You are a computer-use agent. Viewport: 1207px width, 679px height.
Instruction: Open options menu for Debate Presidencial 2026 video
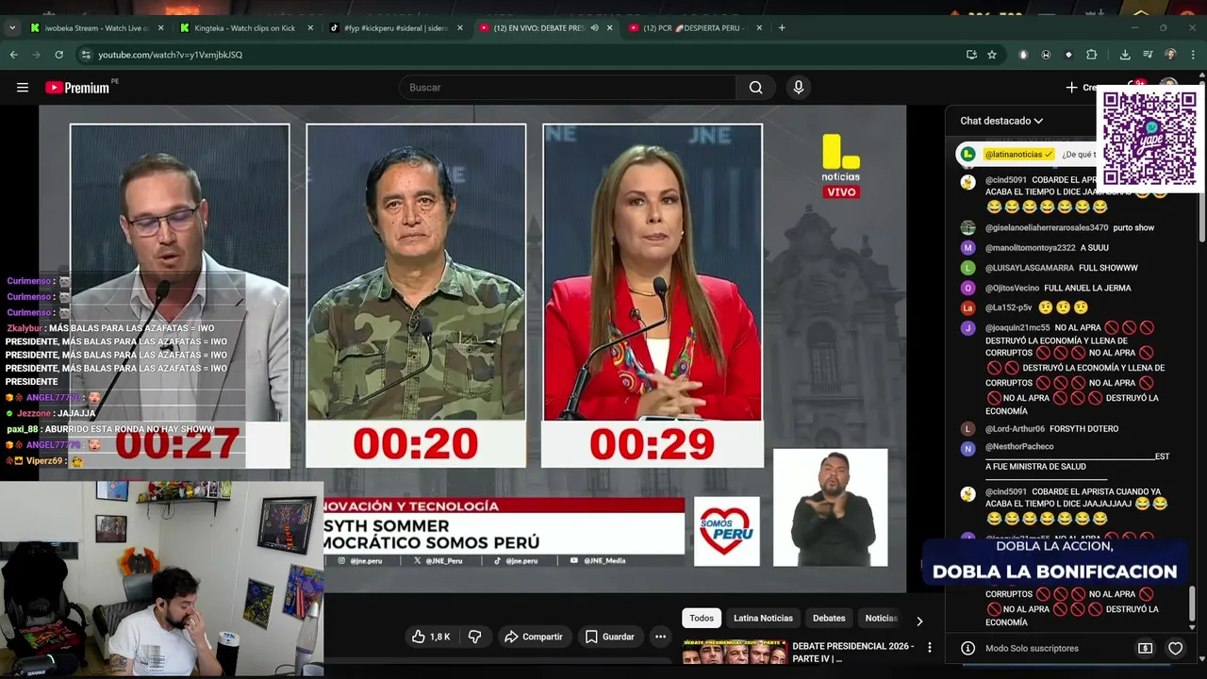[x=930, y=648]
